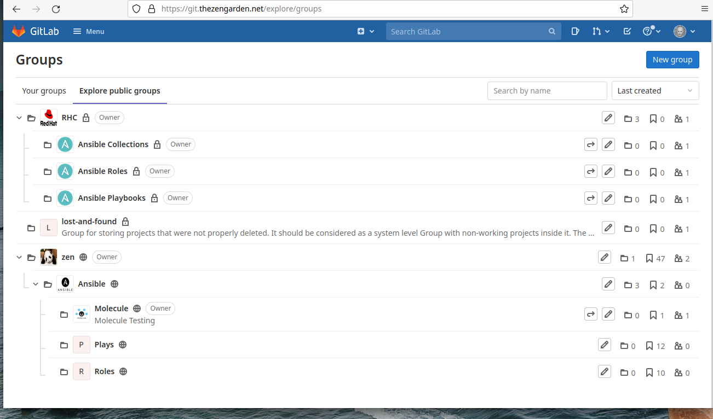This screenshot has height=419, width=713.
Task: Click the New group button
Action: pyautogui.click(x=672, y=60)
